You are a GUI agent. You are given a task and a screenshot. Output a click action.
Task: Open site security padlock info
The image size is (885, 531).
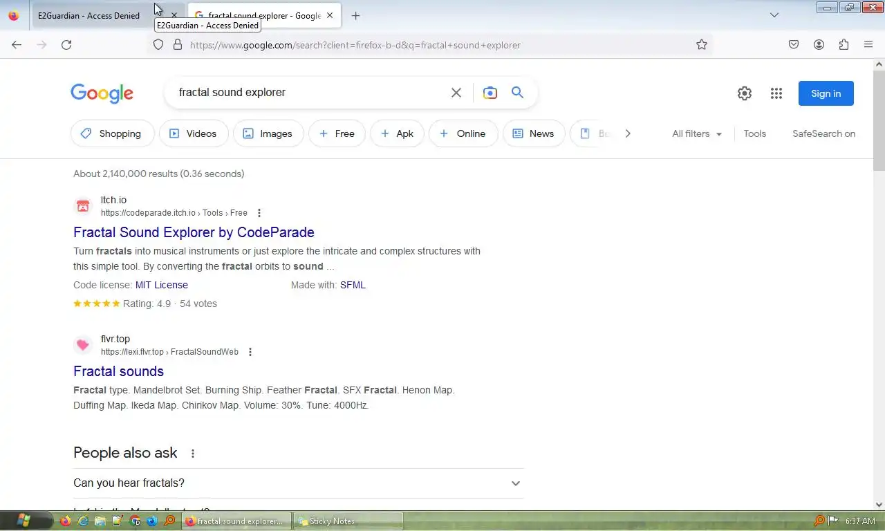(177, 45)
